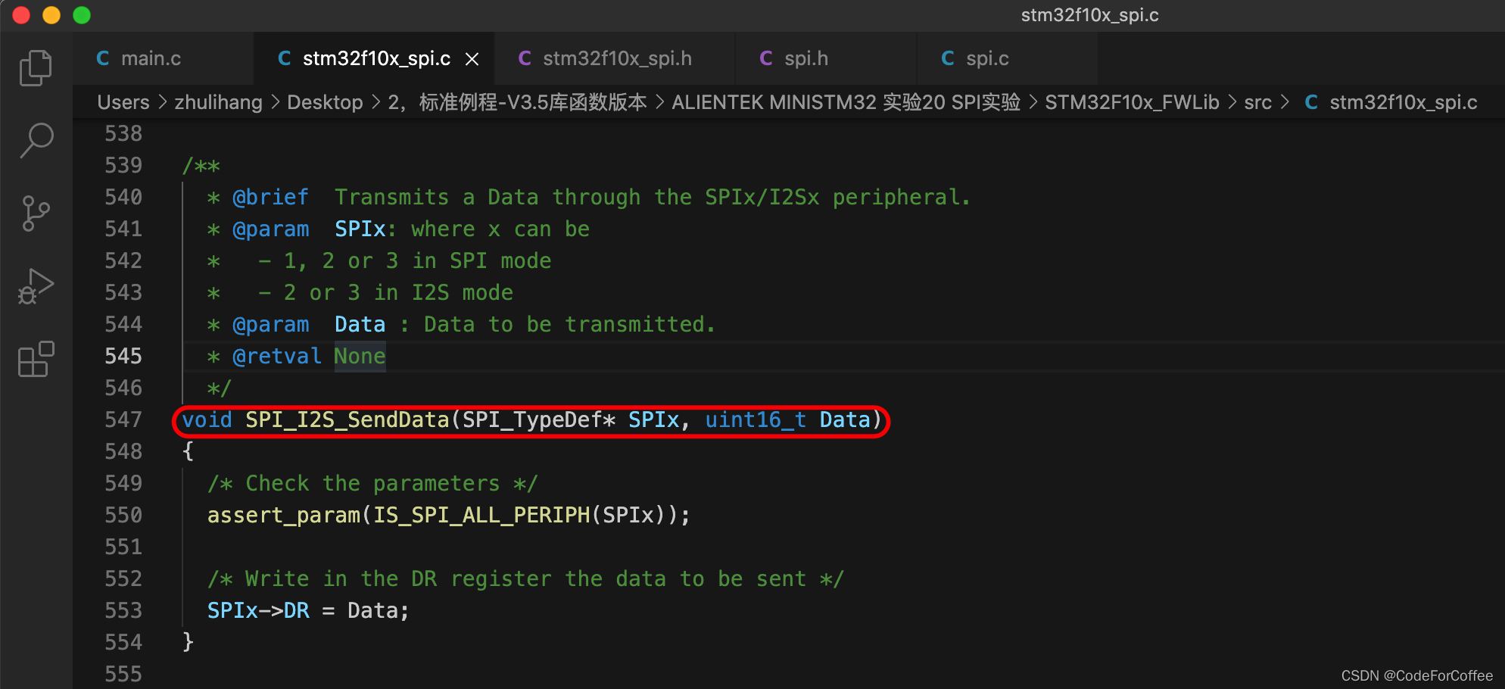Switch to the main.c tab
1505x689 pixels.
coord(151,58)
